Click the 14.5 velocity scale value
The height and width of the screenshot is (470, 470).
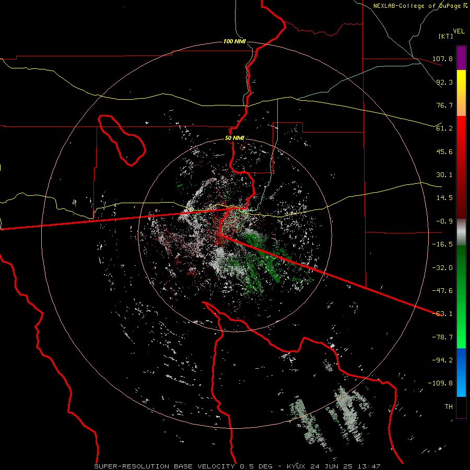444,198
